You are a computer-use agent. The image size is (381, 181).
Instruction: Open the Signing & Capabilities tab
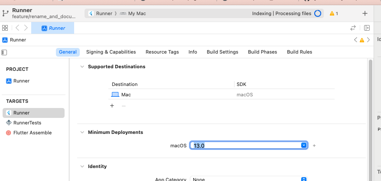pyautogui.click(x=111, y=52)
